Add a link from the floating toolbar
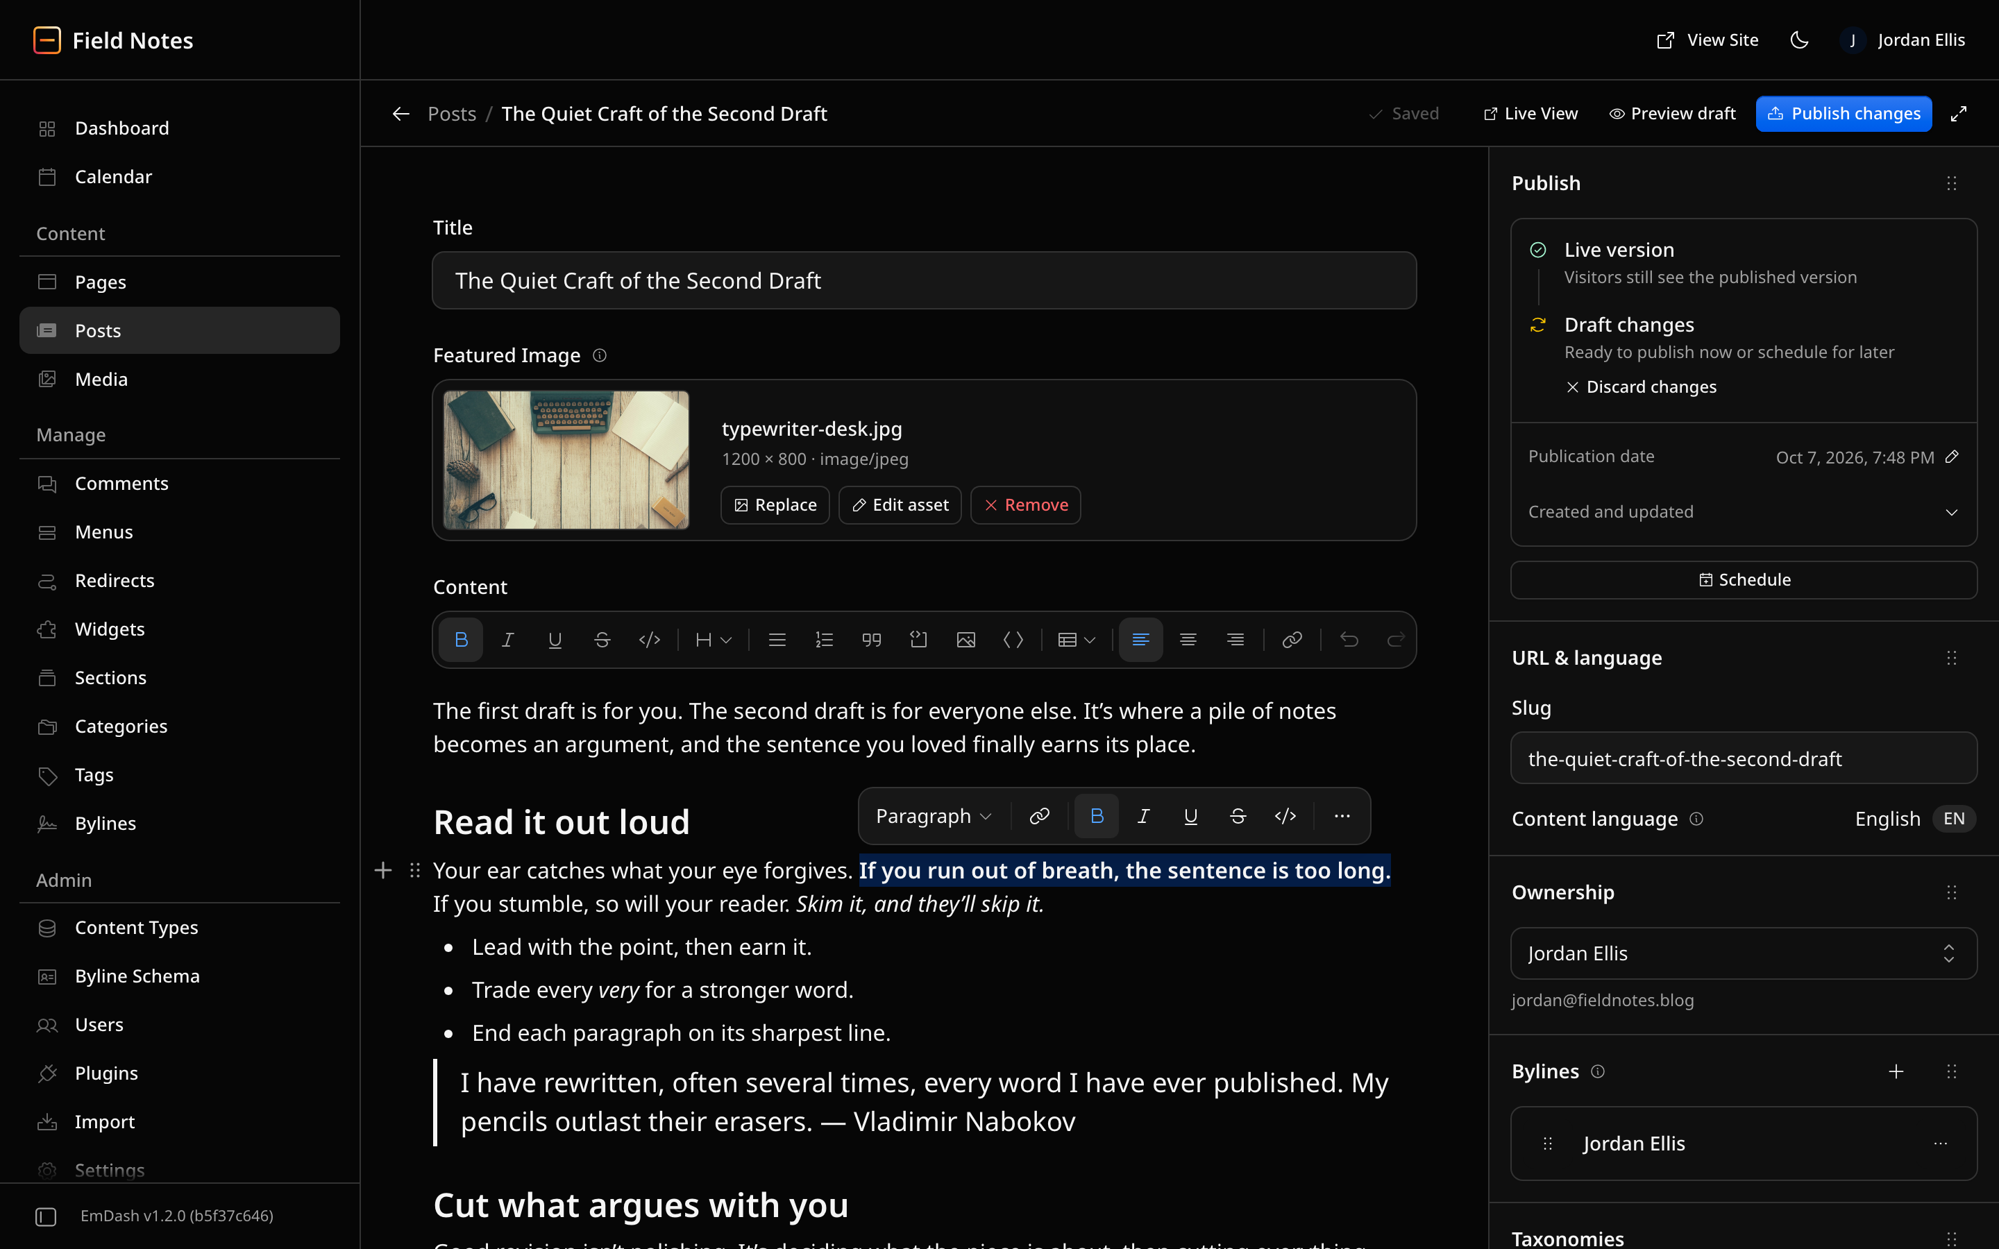 1039,816
